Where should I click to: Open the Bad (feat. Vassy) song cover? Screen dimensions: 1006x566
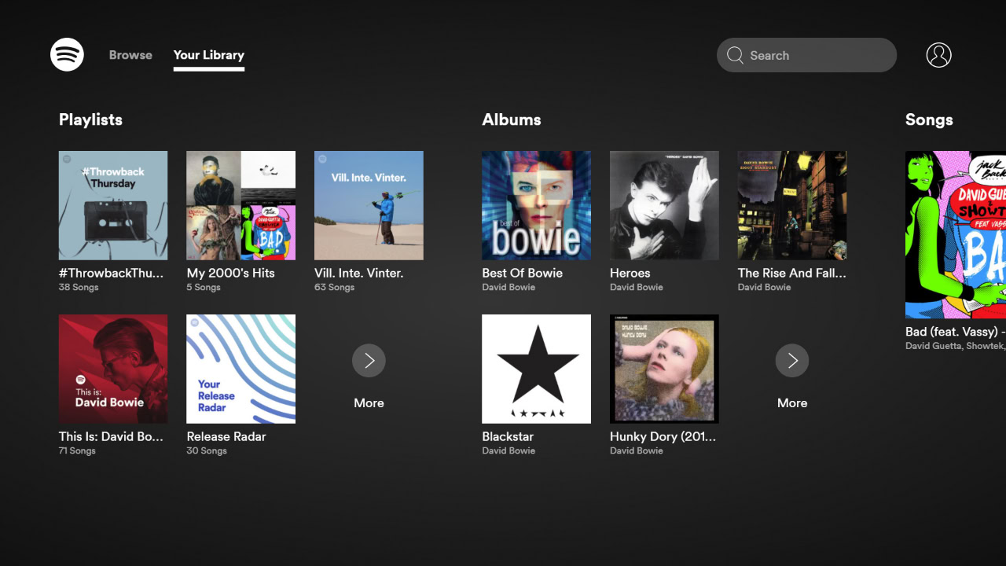956,235
